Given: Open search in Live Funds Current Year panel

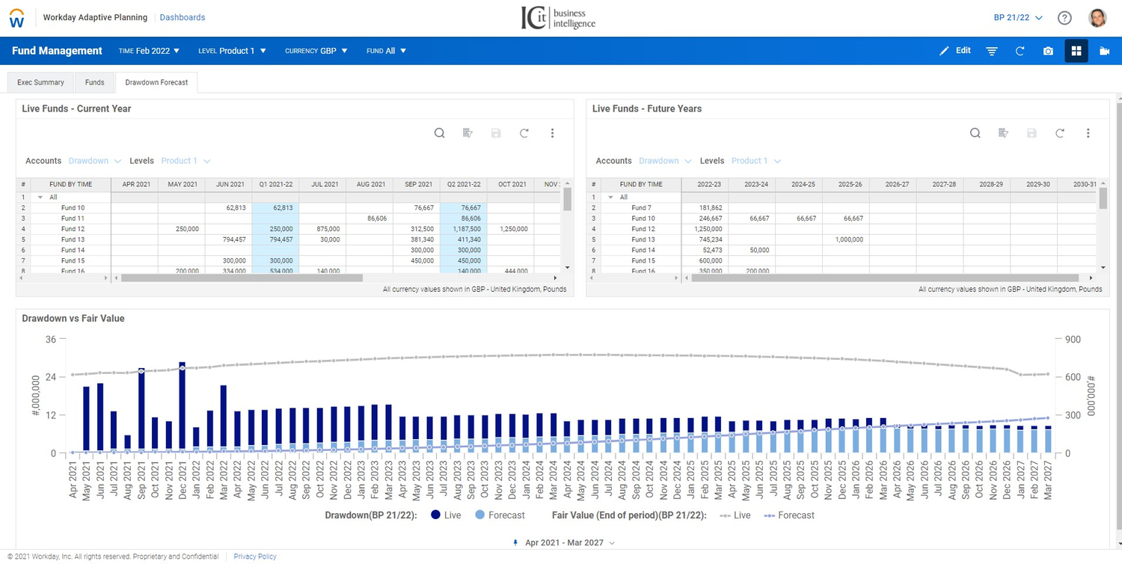Looking at the screenshot, I should click(439, 132).
